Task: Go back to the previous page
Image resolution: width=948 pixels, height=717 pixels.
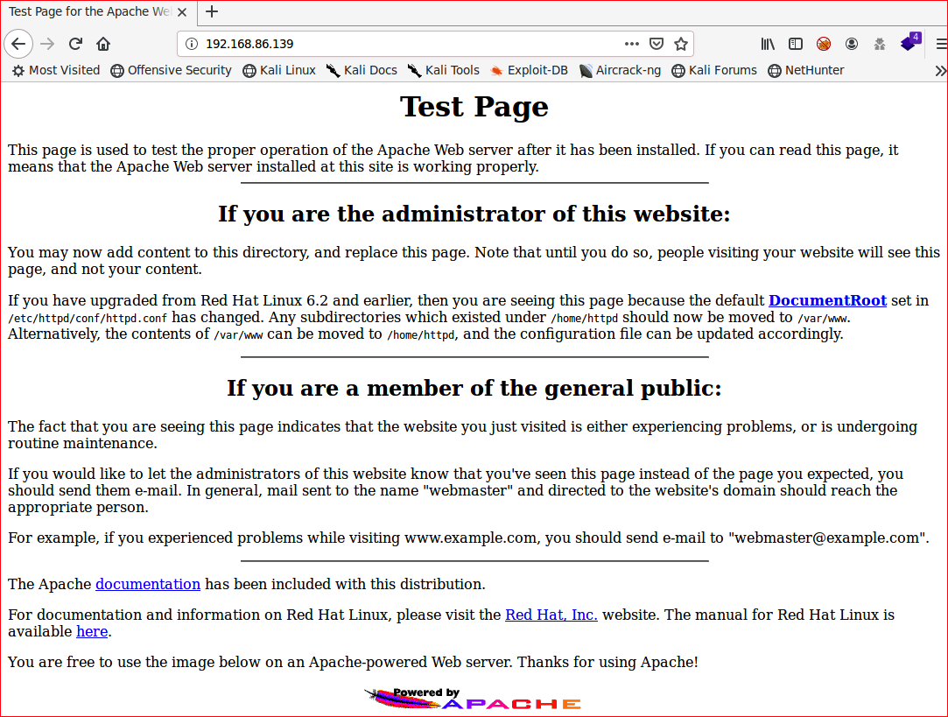Action: (x=18, y=44)
